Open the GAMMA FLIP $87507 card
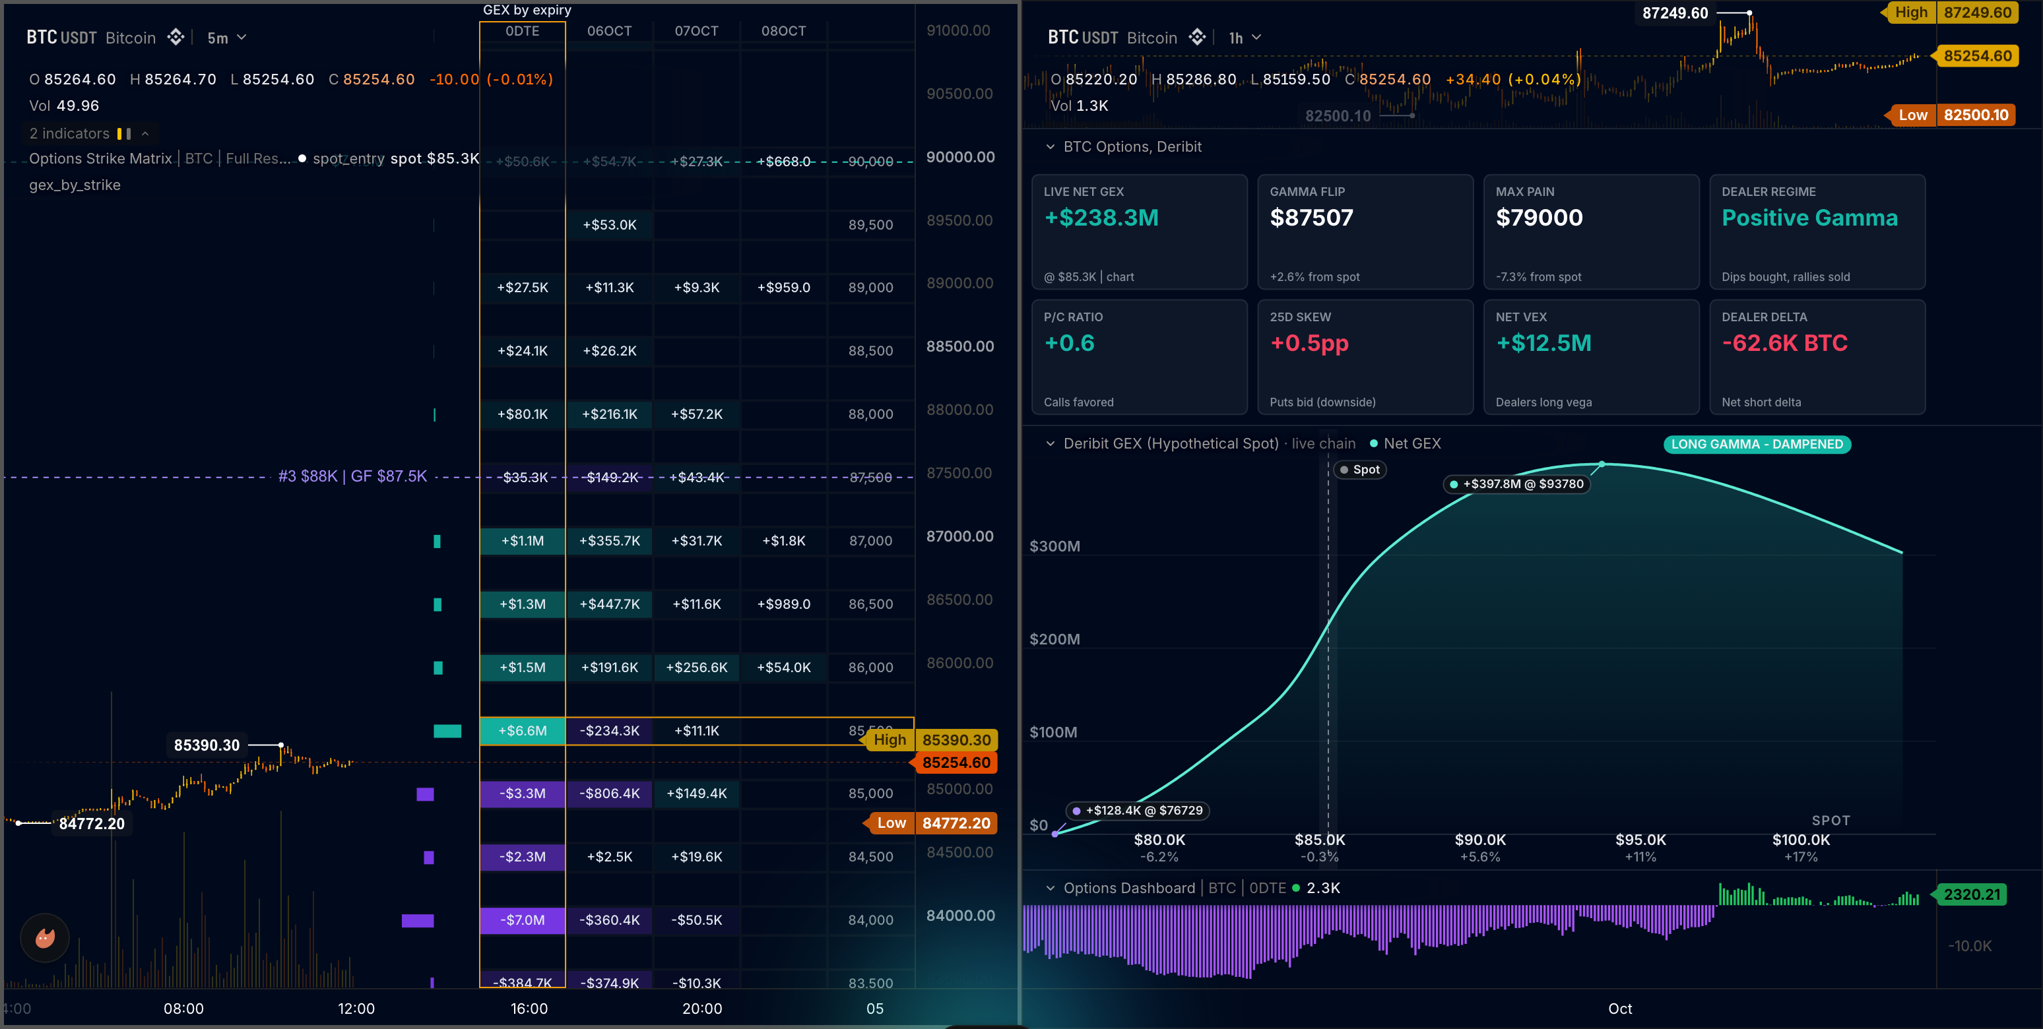 tap(1365, 232)
